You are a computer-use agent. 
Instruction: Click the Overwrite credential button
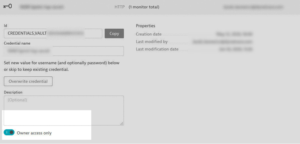click(x=28, y=81)
